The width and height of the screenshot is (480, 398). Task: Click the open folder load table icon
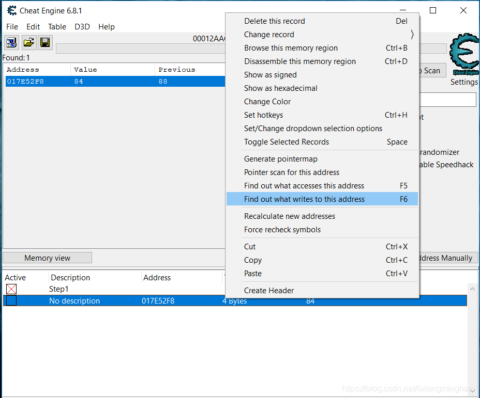29,42
